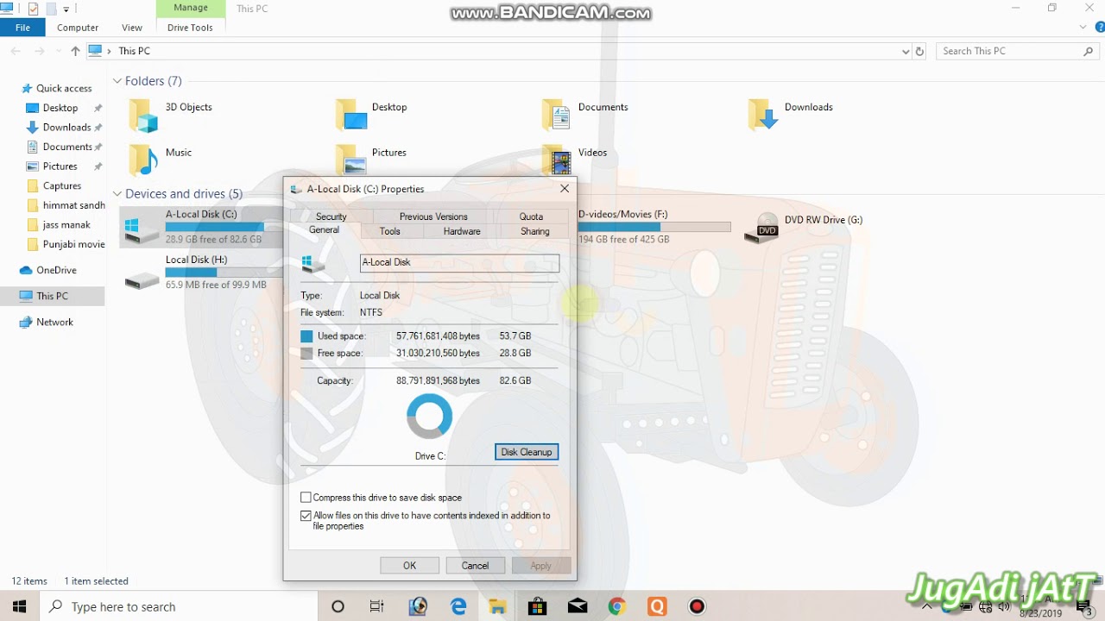1105x621 pixels.
Task: Collapse the Devices and drives (5) group
Action: pyautogui.click(x=117, y=194)
